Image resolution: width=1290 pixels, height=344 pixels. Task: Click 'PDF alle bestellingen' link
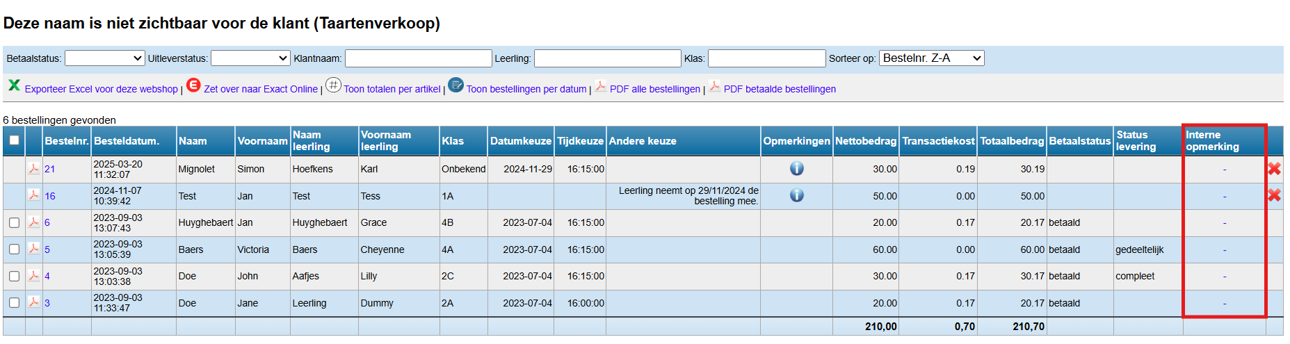655,89
